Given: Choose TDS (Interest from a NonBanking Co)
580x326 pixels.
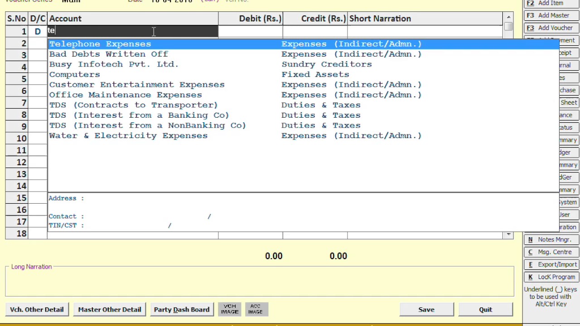Looking at the screenshot, I should point(304,125).
